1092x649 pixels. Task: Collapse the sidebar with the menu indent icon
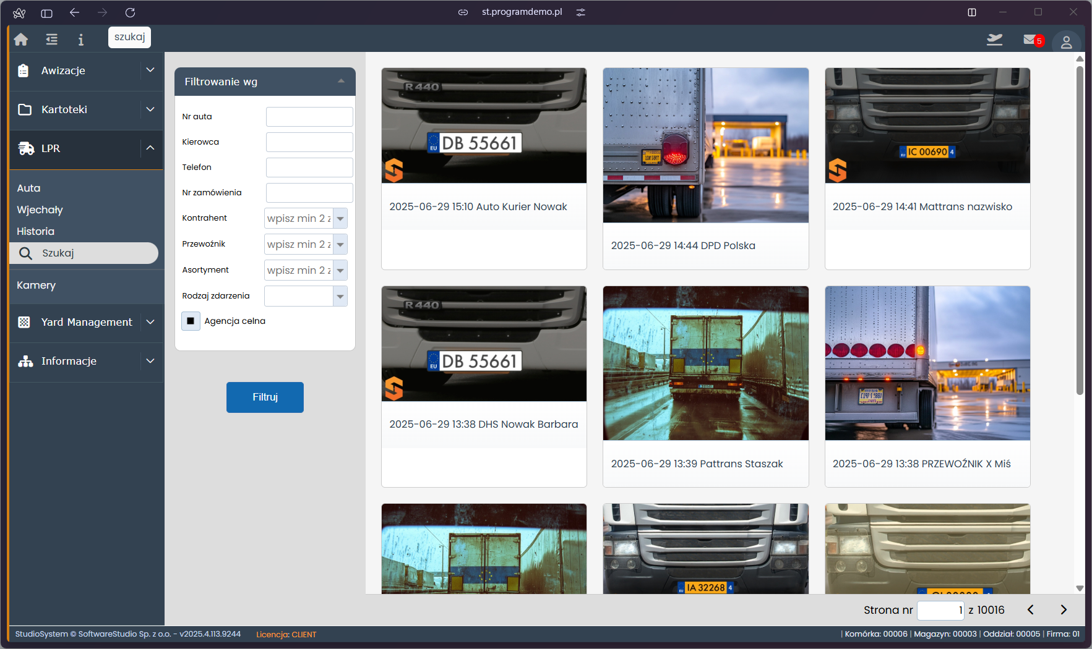point(51,40)
